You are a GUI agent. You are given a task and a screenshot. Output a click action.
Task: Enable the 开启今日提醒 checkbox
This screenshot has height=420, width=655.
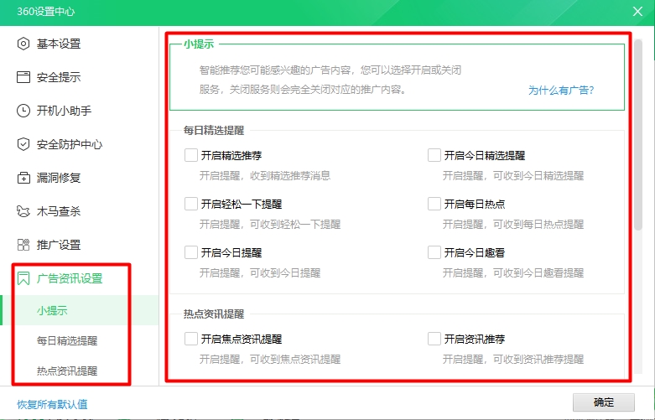coord(191,252)
